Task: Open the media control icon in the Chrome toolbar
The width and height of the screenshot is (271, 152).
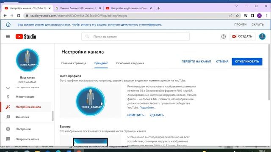Action: tap(246, 16)
